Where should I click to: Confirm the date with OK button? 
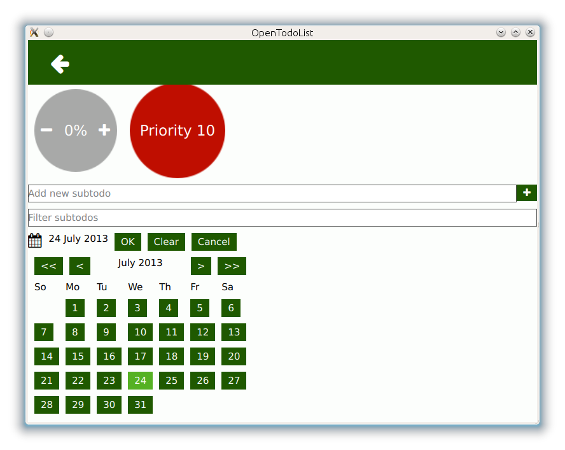tap(128, 242)
